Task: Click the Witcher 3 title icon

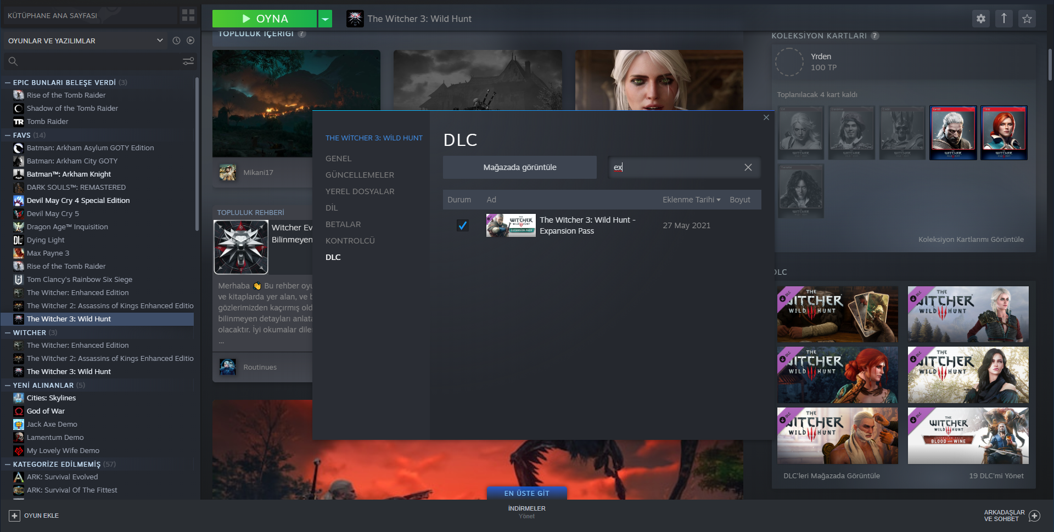Action: click(355, 19)
